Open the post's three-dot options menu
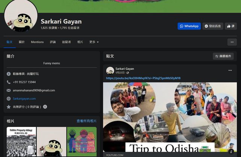 230,70
